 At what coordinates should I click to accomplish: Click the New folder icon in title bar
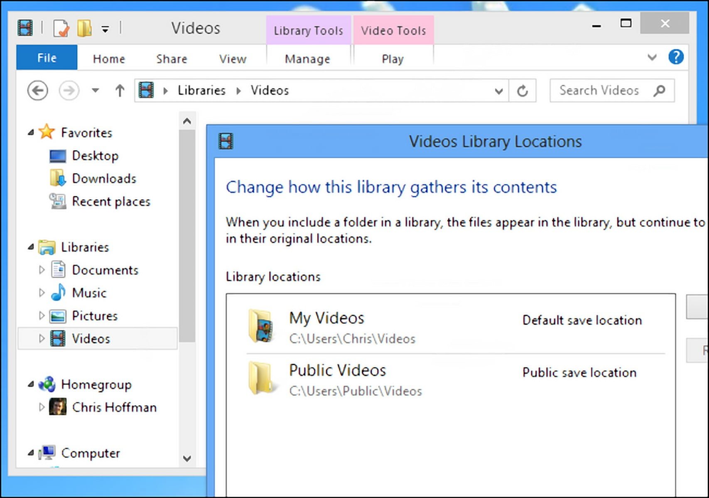tap(84, 29)
